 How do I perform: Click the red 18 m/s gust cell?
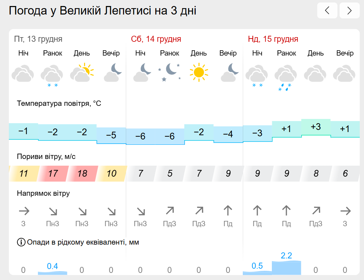point(82,173)
